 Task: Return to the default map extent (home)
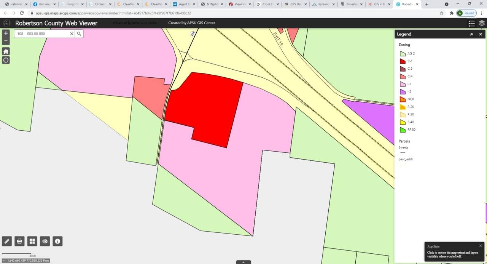point(6,51)
